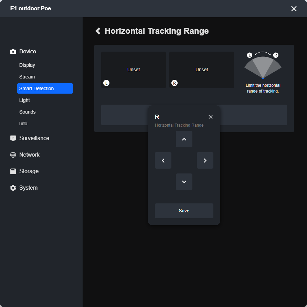Click the left arrow pan button
The image size is (307, 307).
point(163,160)
